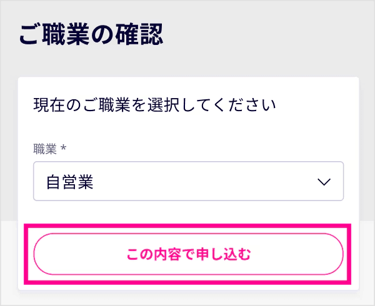Click the 現在のご職業を選択してください instruction text
Viewport: 375px width, 306px height.
155,104
